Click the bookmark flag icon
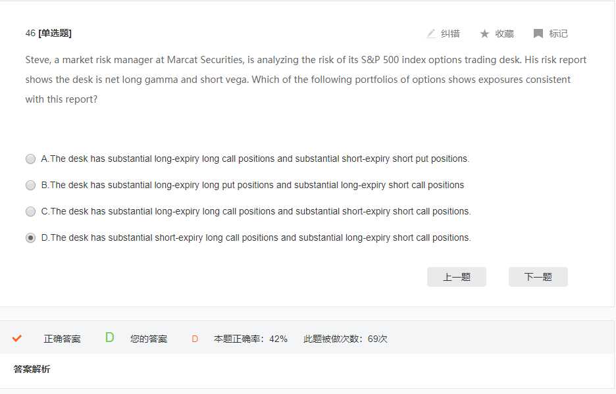Image resolution: width=616 pixels, height=394 pixels. [538, 34]
